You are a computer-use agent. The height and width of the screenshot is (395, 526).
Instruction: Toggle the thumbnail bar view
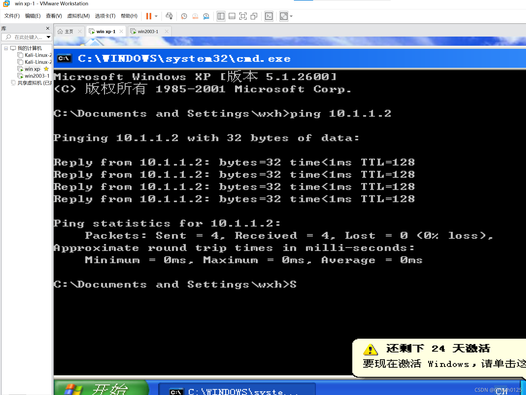coord(232,16)
